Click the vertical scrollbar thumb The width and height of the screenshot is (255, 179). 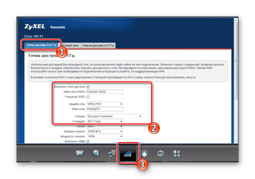click(x=236, y=61)
